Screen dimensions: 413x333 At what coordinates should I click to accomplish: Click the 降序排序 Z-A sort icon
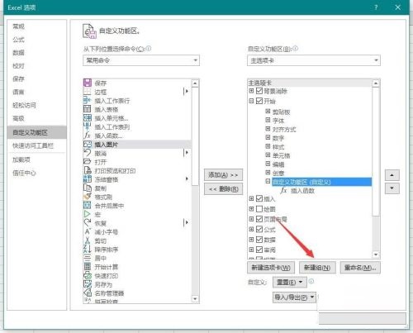pos(88,250)
